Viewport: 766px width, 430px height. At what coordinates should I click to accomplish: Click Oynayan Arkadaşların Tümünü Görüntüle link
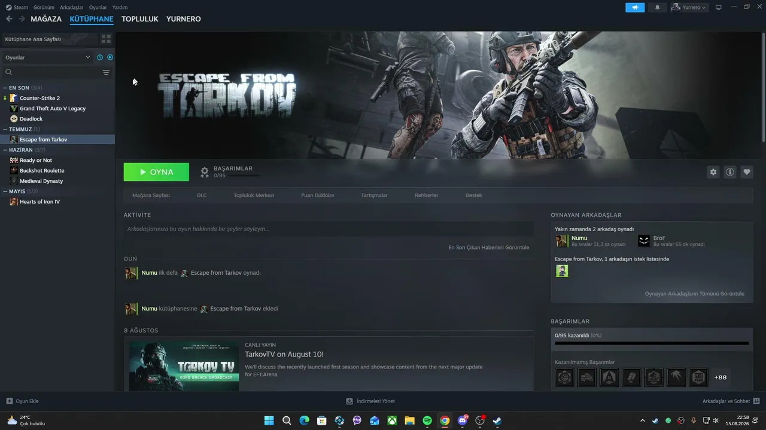tap(695, 294)
